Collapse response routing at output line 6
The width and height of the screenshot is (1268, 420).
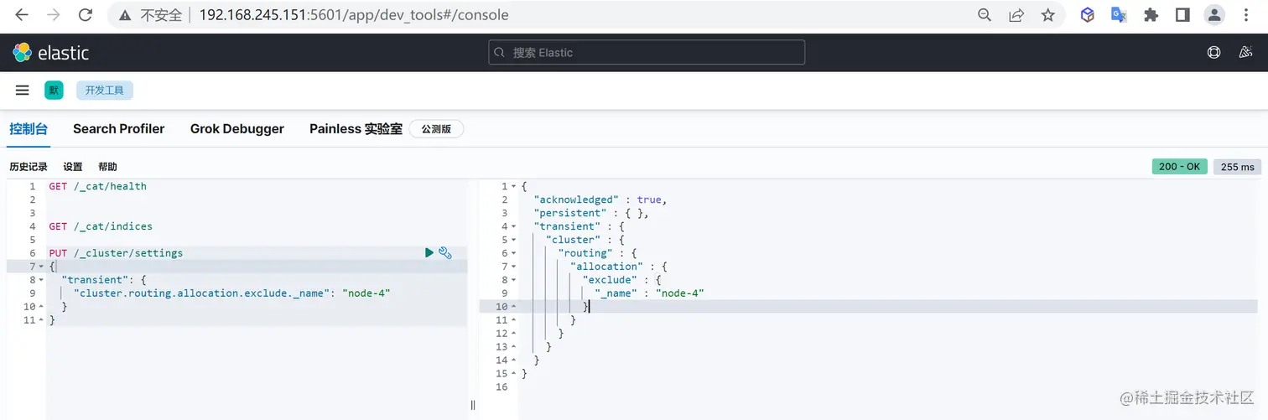coord(513,253)
